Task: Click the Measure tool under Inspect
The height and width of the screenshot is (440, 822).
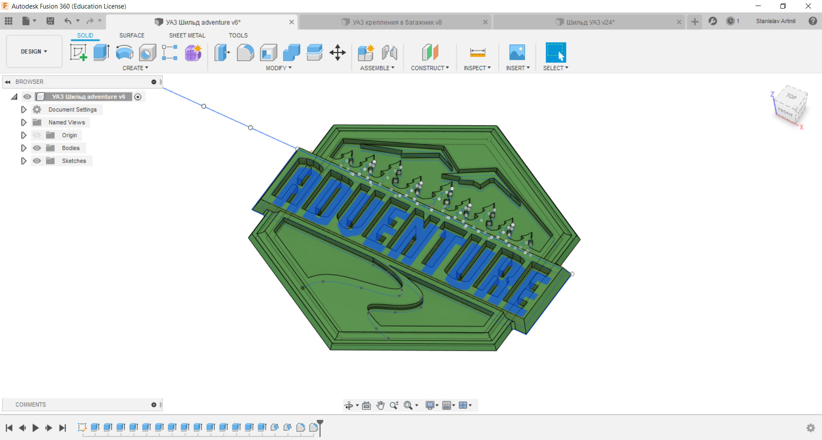Action: click(x=477, y=53)
